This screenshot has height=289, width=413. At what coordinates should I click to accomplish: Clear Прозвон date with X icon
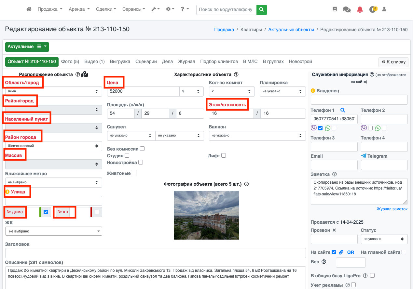coord(334,230)
